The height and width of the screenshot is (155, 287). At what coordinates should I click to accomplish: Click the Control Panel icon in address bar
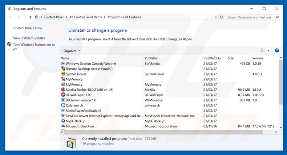pos(37,17)
